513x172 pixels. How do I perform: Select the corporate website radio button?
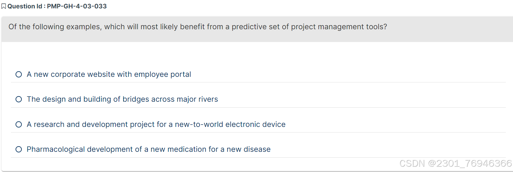point(19,74)
